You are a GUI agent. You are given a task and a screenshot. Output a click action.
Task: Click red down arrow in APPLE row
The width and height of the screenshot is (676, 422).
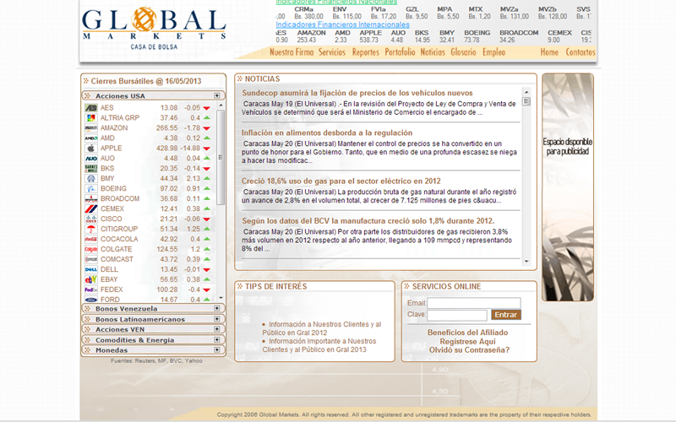point(206,149)
